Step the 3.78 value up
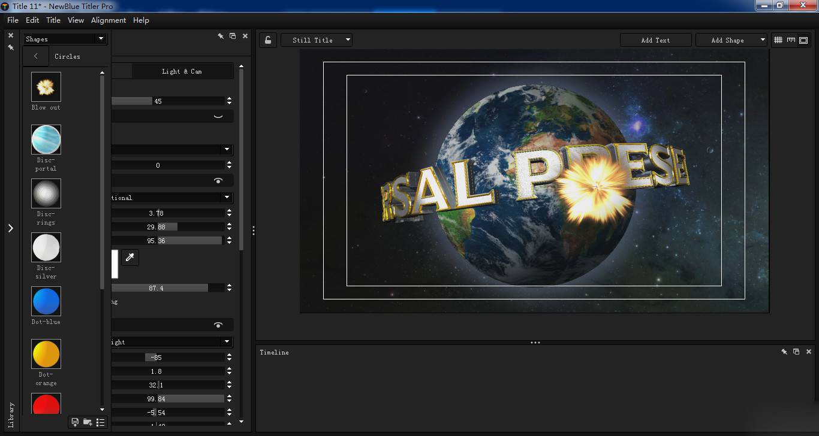 (x=230, y=211)
